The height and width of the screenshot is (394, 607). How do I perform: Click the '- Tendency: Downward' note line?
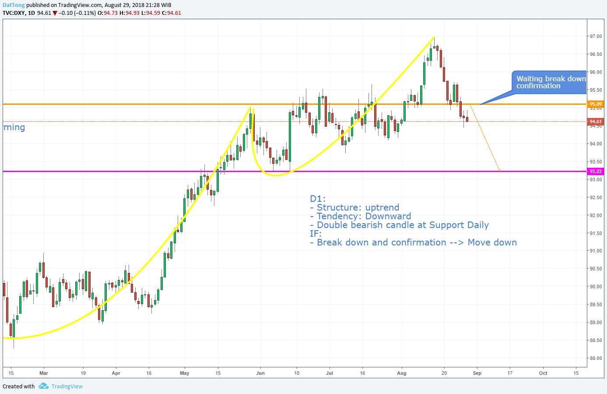pos(361,216)
